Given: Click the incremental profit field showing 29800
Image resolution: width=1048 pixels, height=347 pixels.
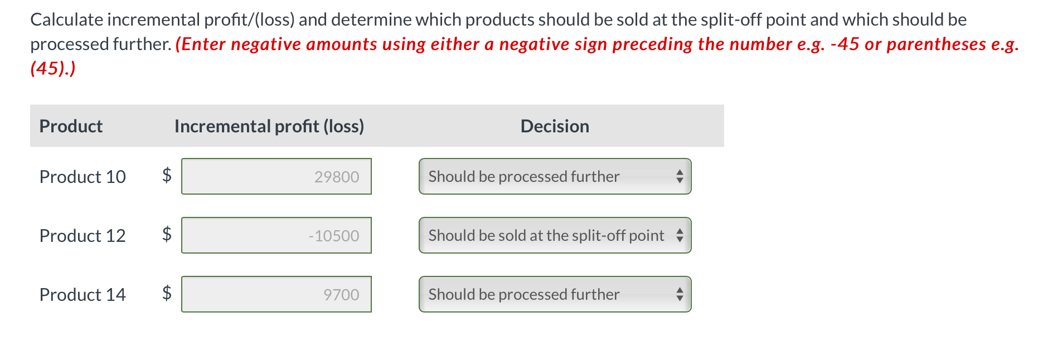Looking at the screenshot, I should click(276, 176).
